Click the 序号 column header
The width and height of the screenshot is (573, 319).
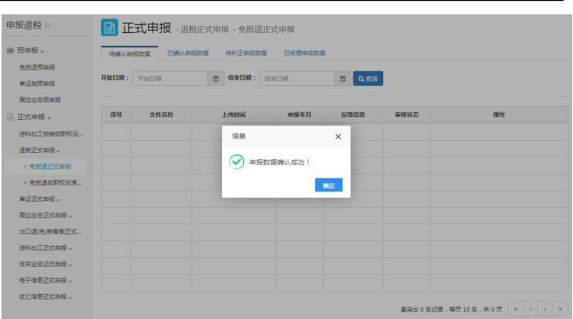click(x=116, y=115)
